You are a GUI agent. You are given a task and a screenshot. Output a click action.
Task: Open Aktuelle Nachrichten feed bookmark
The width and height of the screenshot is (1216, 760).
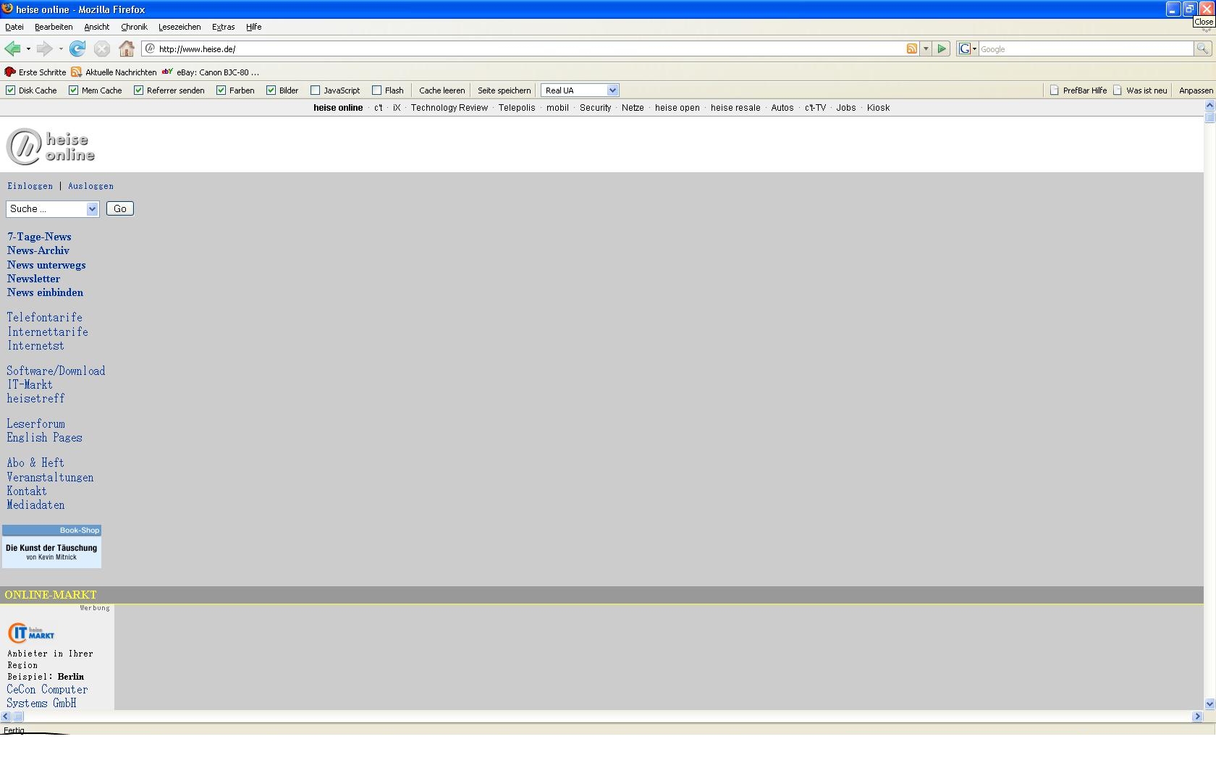pyautogui.click(x=114, y=72)
